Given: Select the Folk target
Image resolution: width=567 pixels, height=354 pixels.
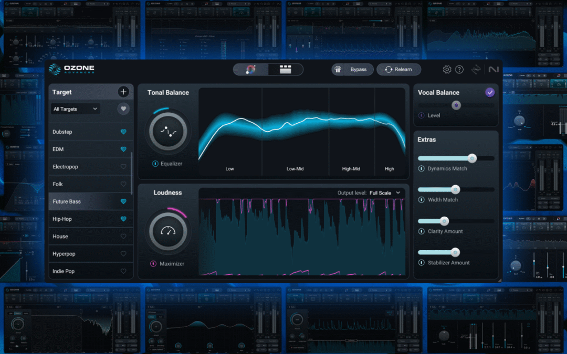Looking at the screenshot, I should (91, 184).
